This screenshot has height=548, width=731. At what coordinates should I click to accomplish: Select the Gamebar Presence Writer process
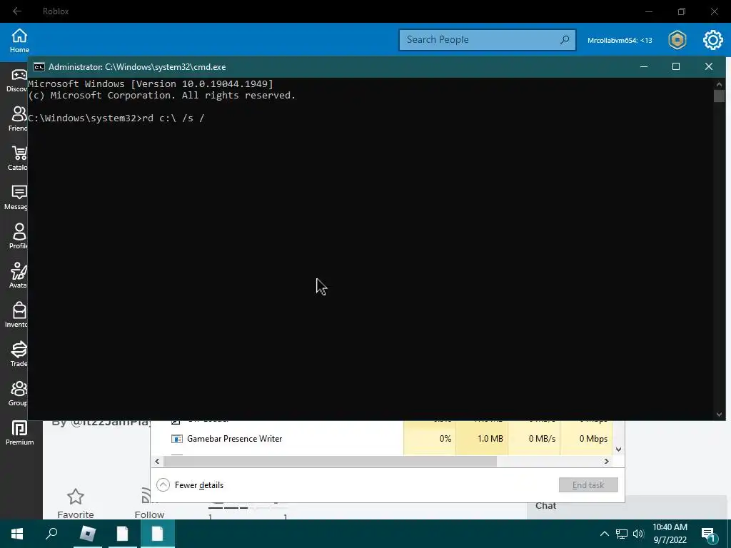tap(234, 439)
